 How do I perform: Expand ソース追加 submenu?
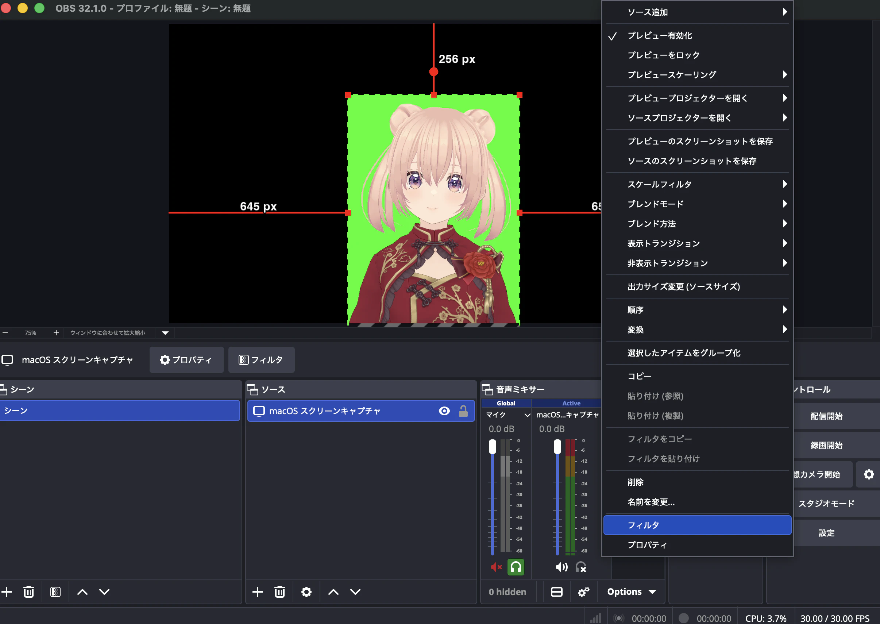tap(697, 12)
